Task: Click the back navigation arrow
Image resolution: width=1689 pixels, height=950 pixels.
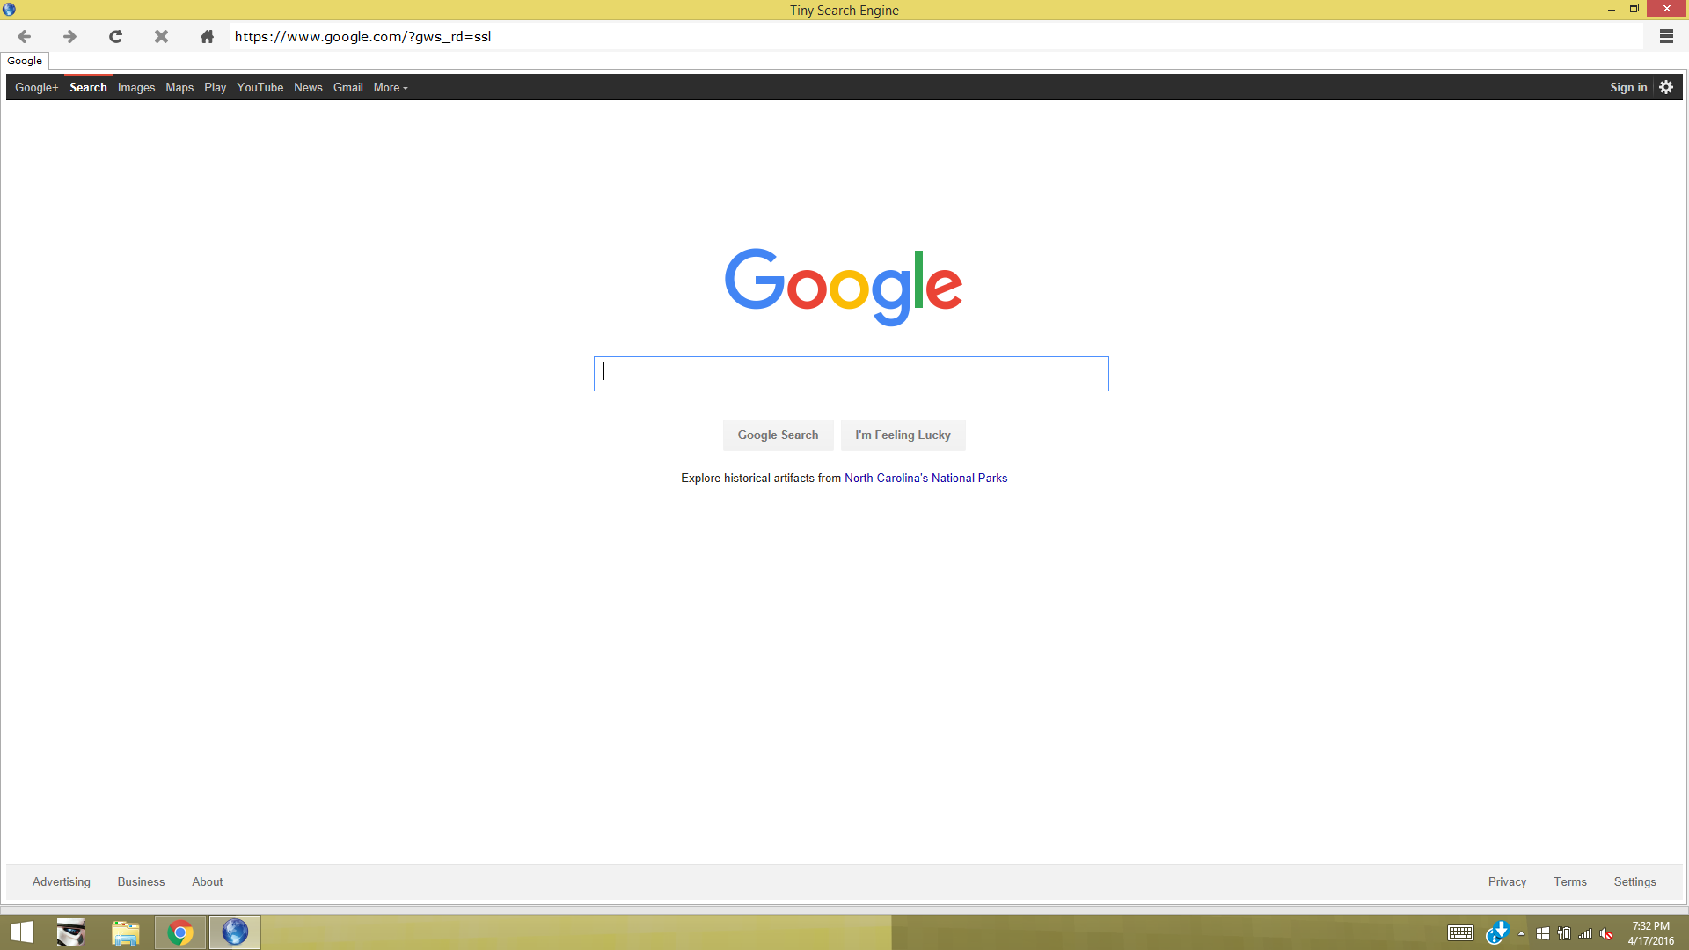Action: [x=23, y=36]
